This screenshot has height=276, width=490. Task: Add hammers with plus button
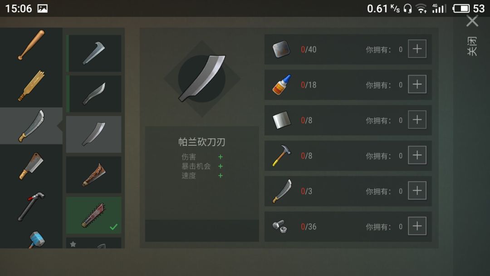417,155
